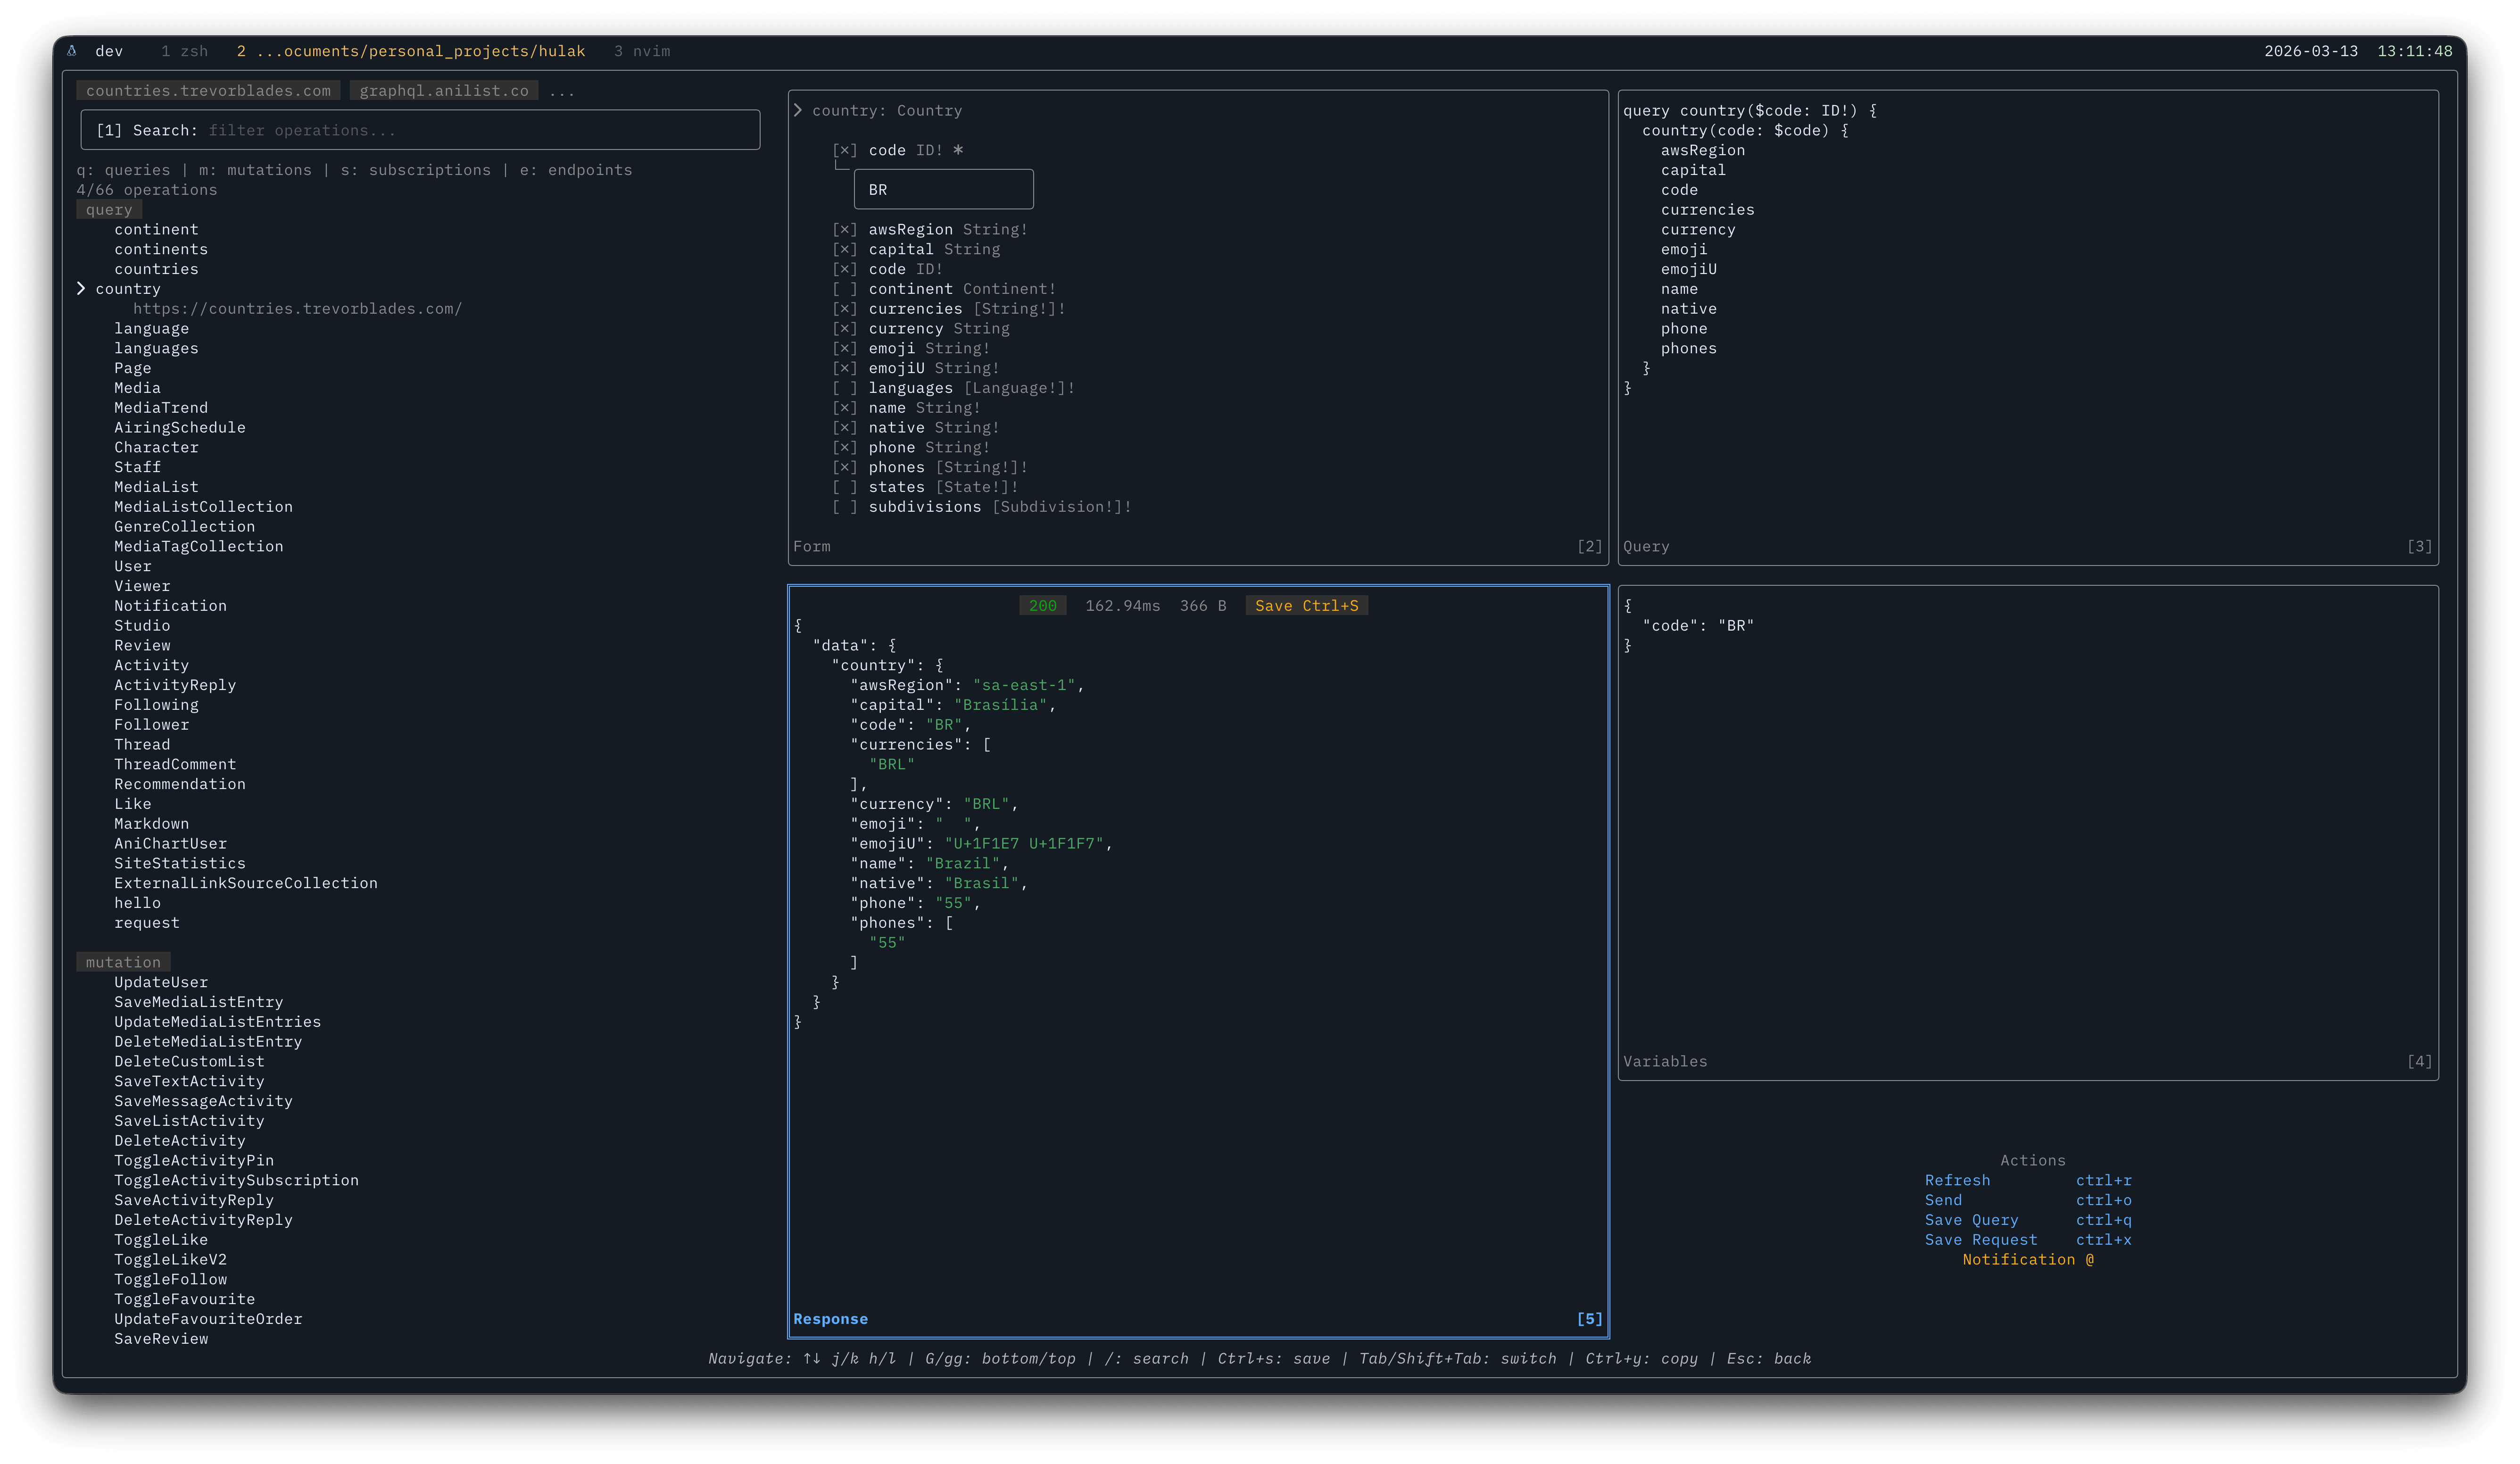Focus the Search filter operations field
This screenshot has height=1464, width=2520.
click(420, 130)
